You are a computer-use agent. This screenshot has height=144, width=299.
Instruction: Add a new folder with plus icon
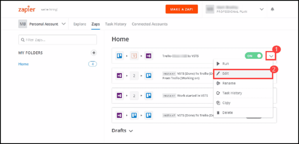click(94, 53)
